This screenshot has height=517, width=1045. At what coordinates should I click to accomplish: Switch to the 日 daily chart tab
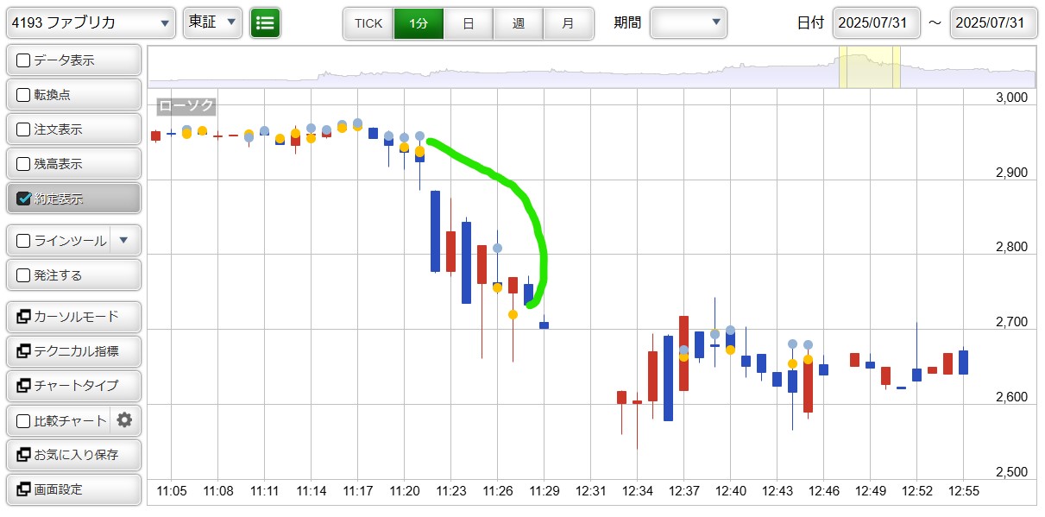click(469, 23)
